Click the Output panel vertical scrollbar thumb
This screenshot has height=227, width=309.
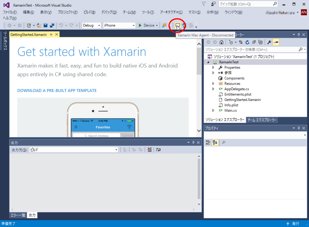tap(199, 179)
